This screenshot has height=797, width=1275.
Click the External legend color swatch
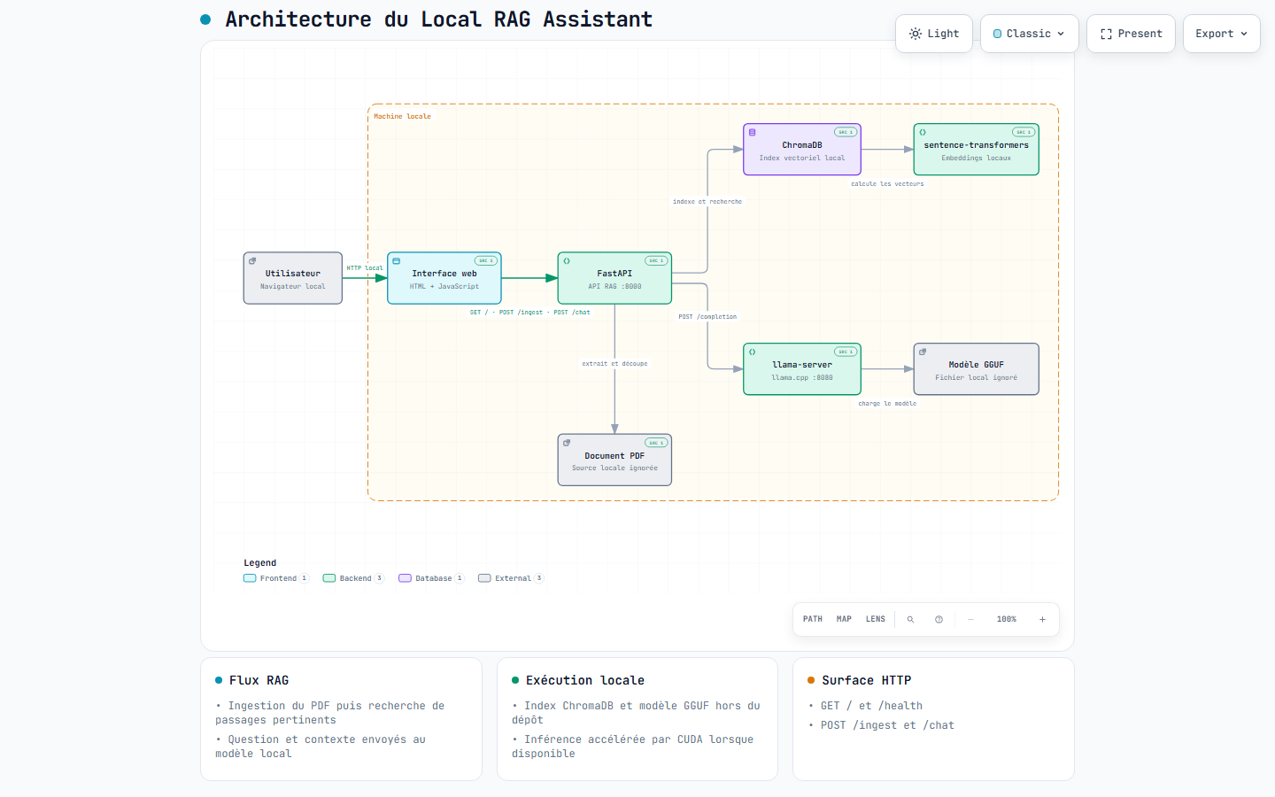tap(484, 578)
